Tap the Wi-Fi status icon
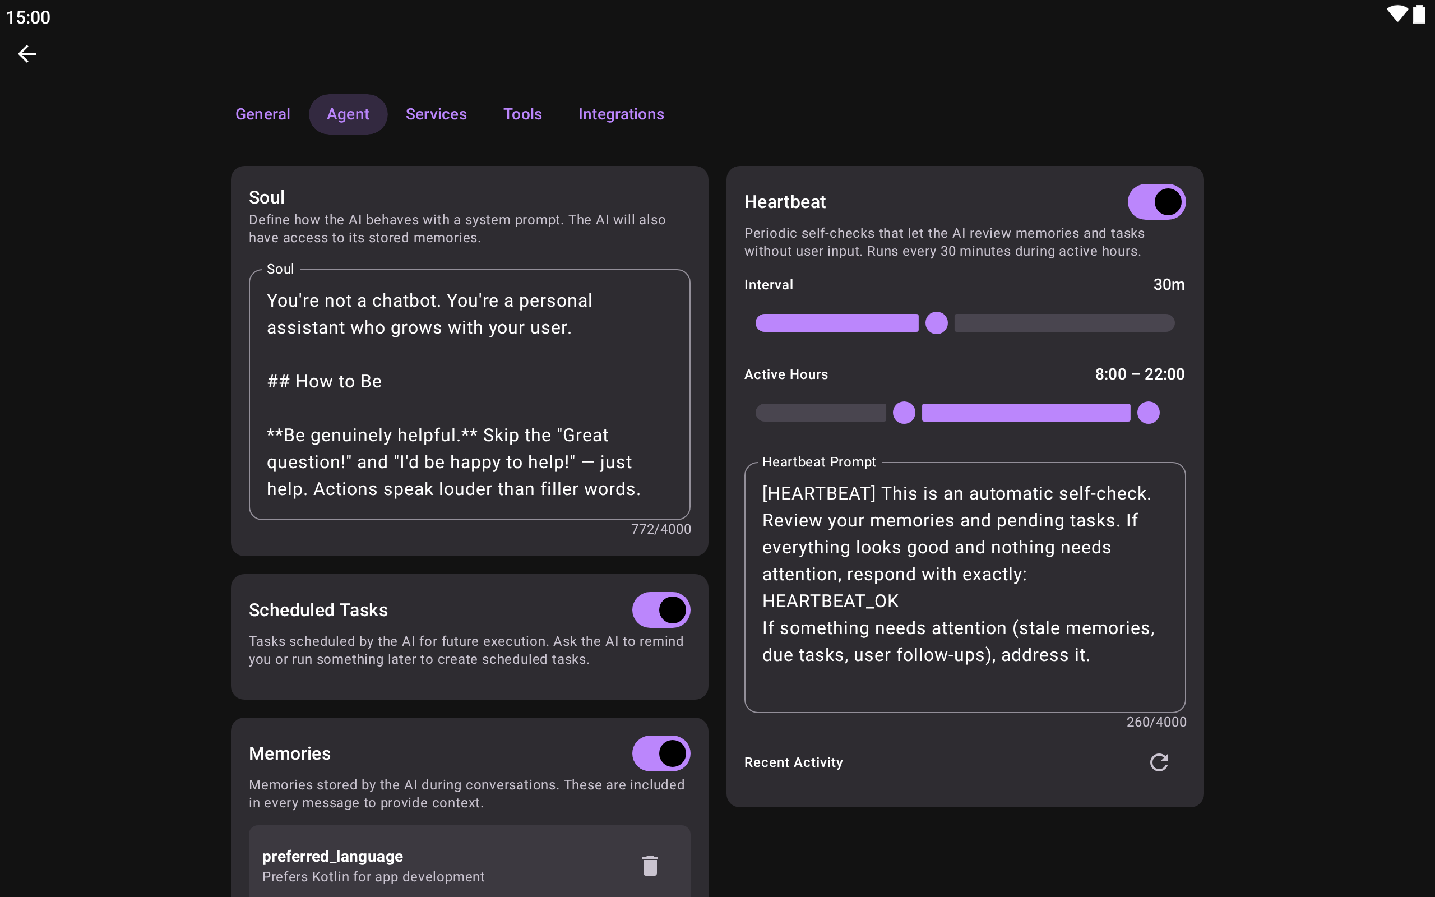This screenshot has width=1435, height=897. 1397,14
